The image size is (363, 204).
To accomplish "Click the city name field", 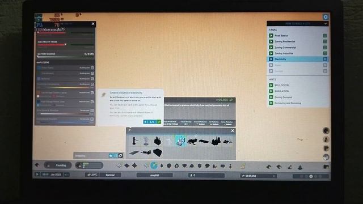I will pos(155,175).
